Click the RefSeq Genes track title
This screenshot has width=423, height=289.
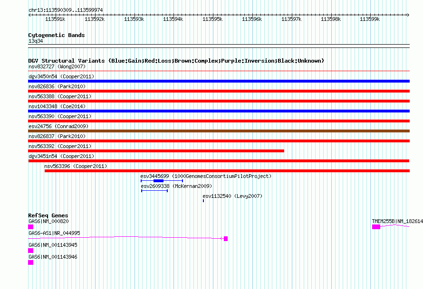[x=48, y=216]
